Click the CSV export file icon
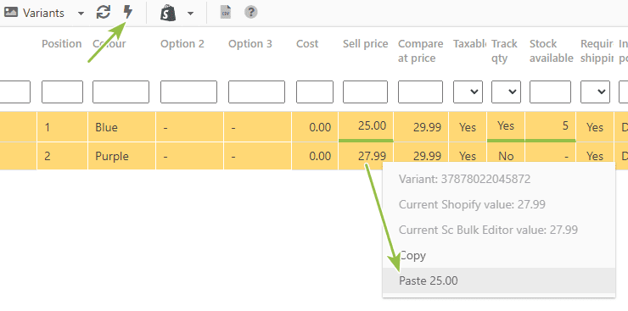Image resolution: width=628 pixels, height=311 pixels. tap(226, 13)
